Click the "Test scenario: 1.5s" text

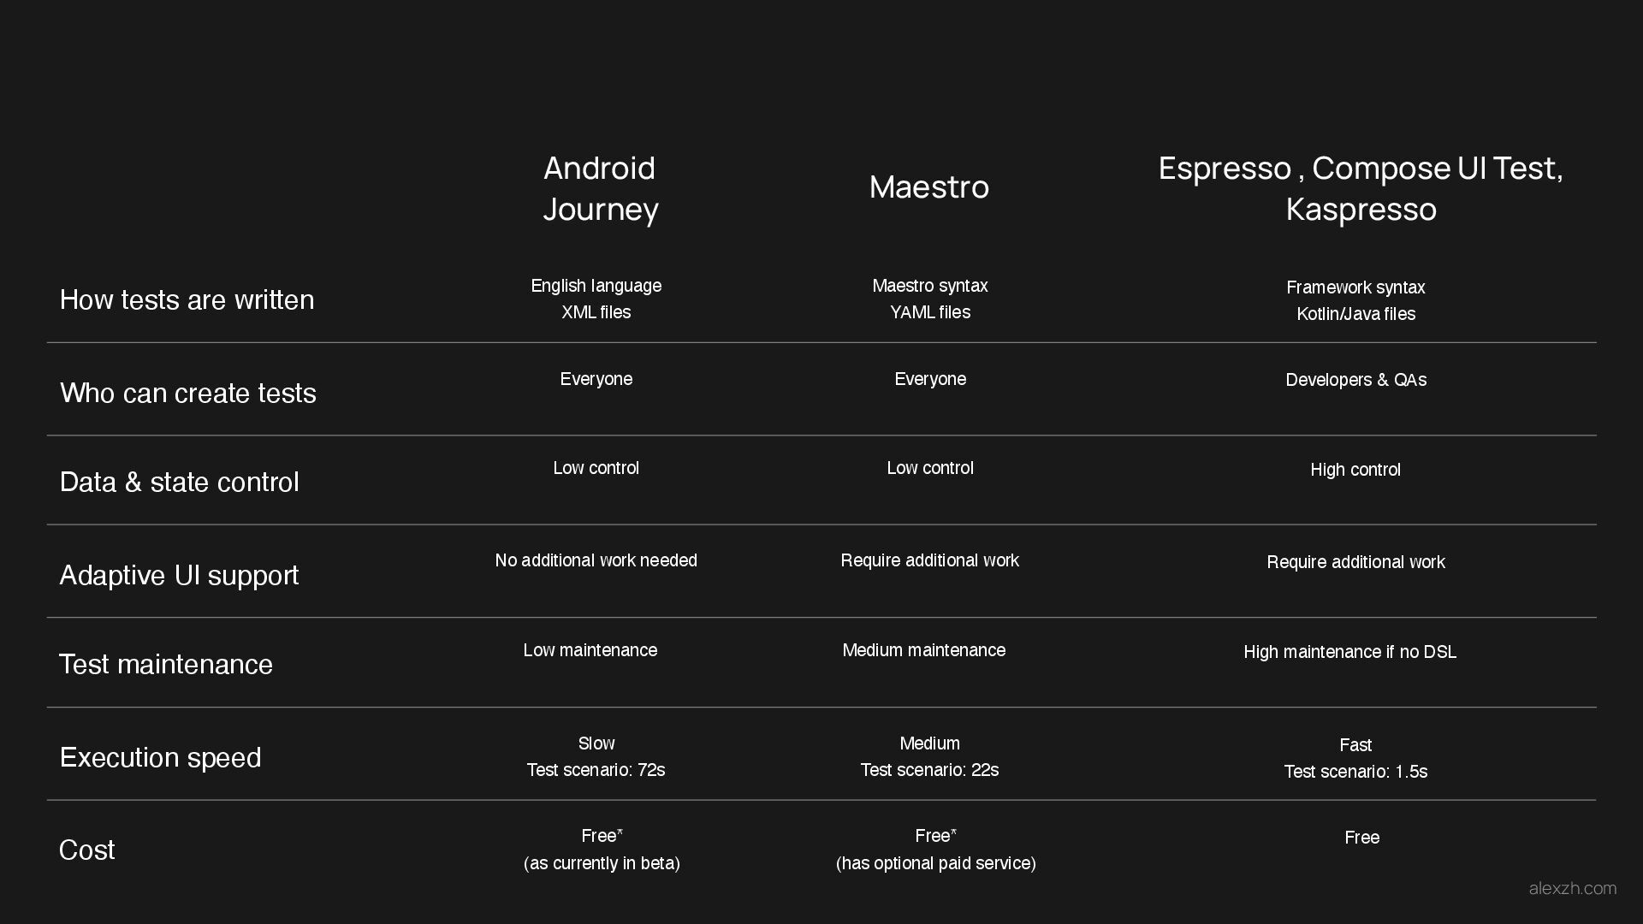[1355, 772]
